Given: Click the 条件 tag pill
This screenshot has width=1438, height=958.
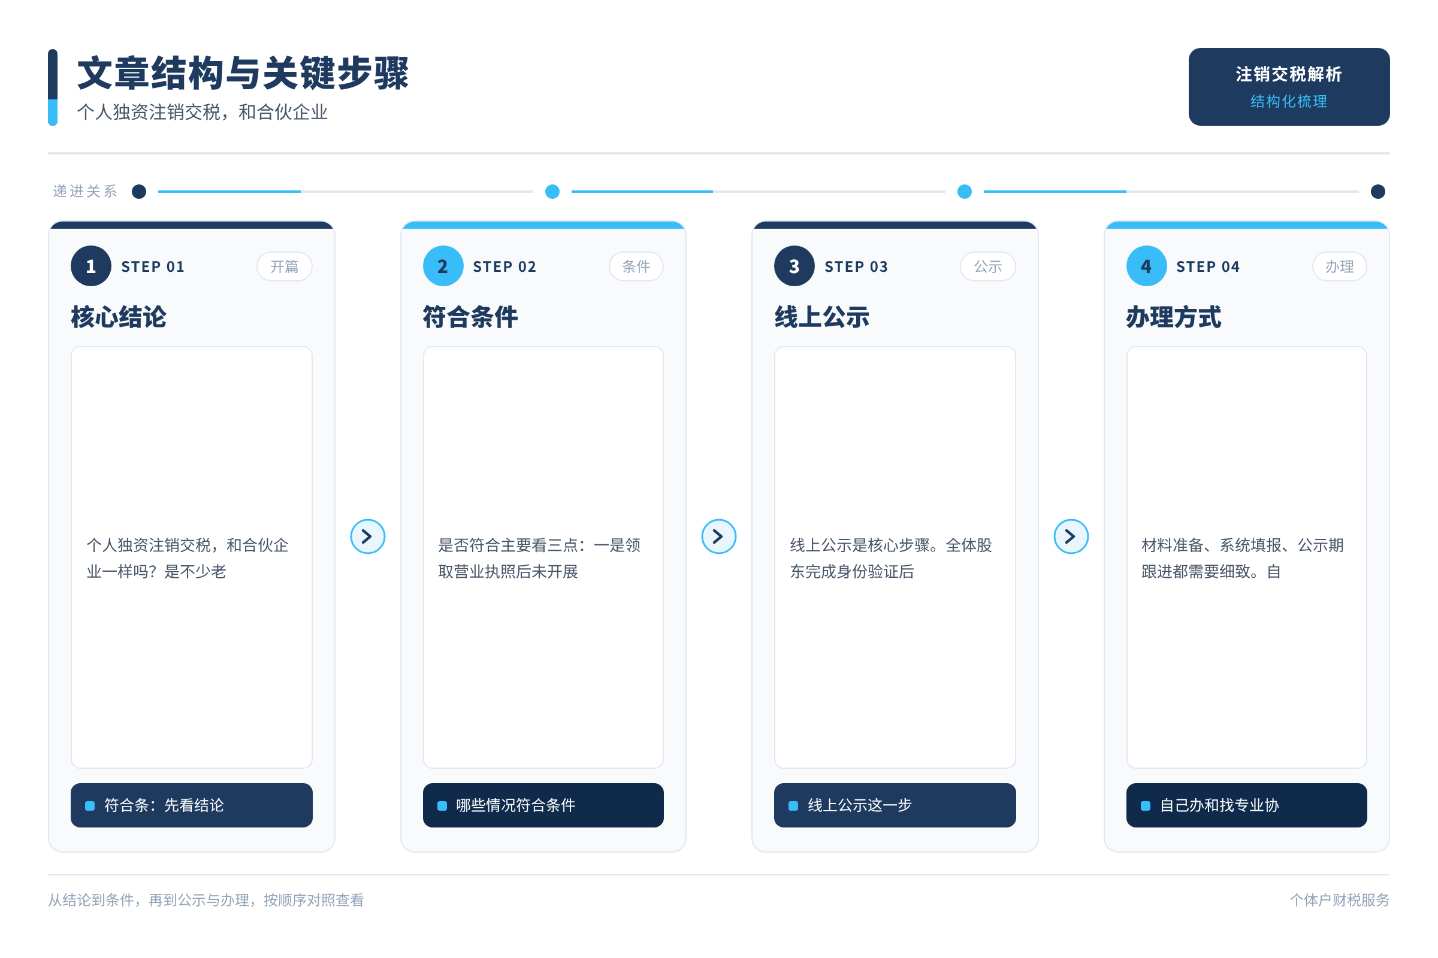Looking at the screenshot, I should [x=636, y=266].
